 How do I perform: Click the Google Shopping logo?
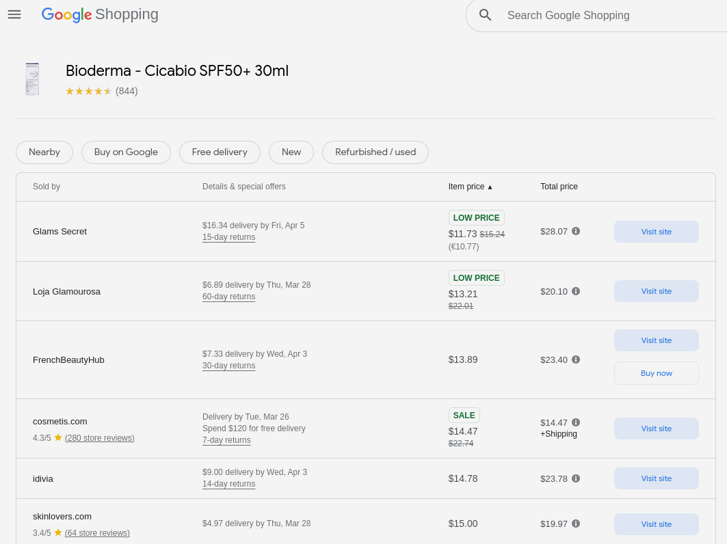point(100,15)
